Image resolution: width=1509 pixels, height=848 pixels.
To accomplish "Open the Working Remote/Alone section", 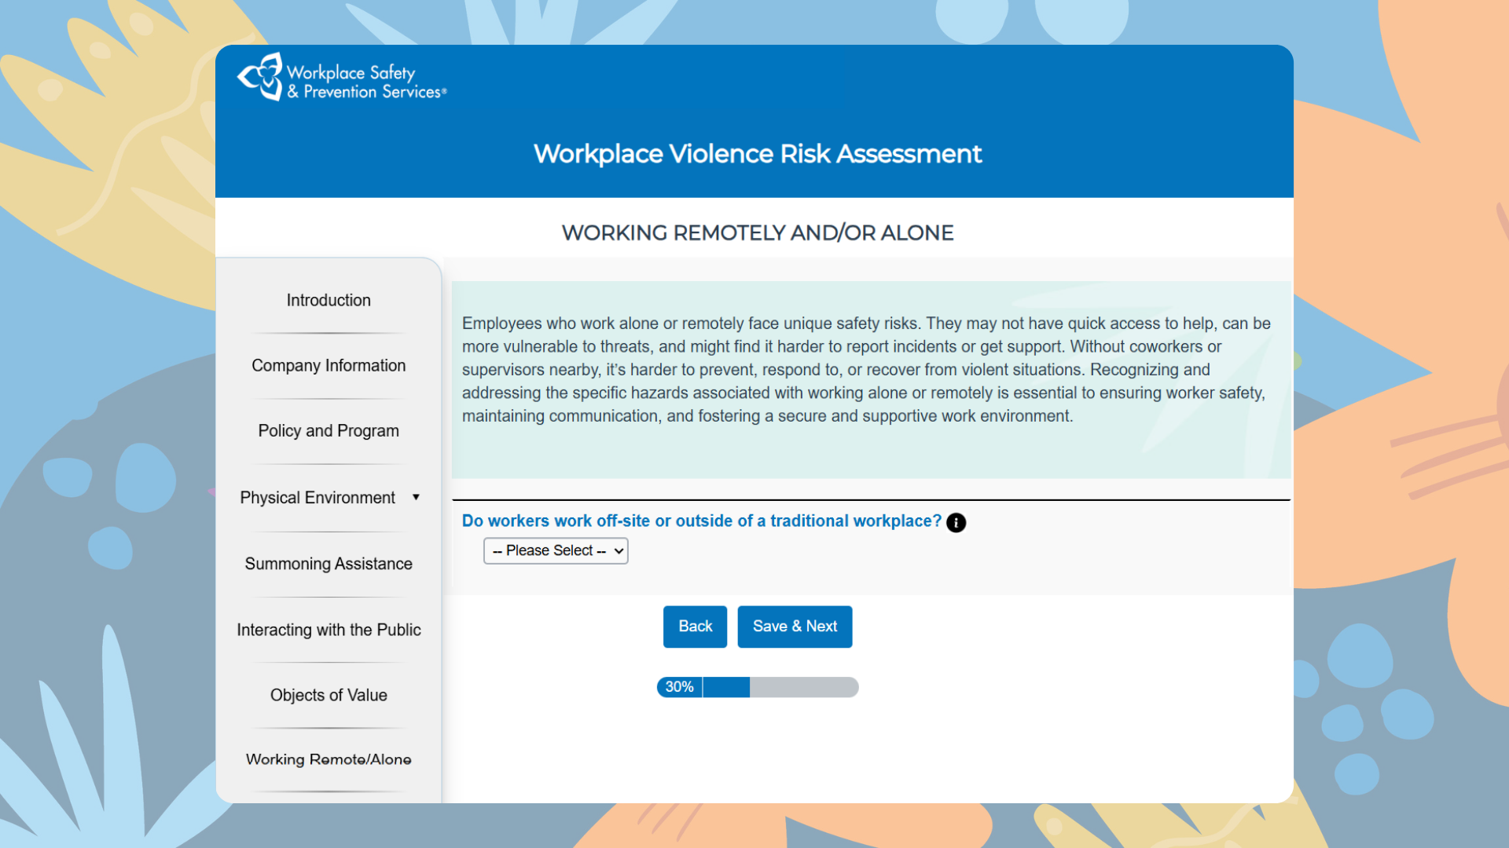I will point(329,759).
